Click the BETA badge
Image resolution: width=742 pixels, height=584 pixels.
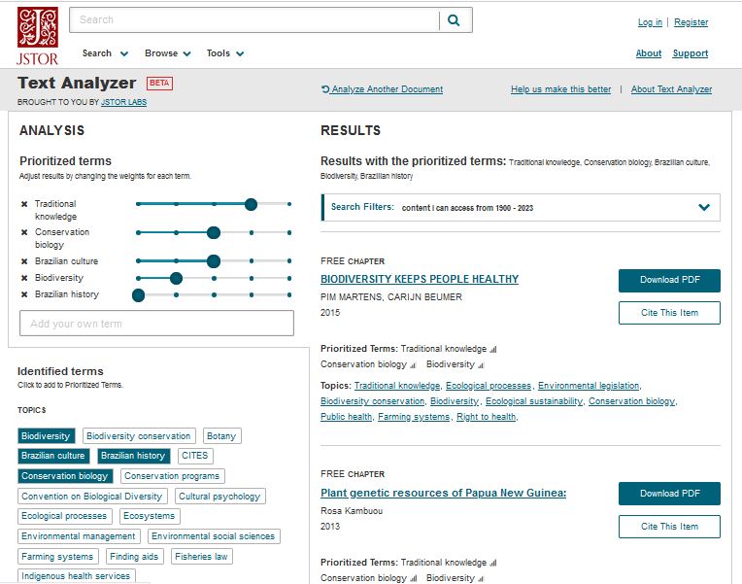pyautogui.click(x=159, y=84)
